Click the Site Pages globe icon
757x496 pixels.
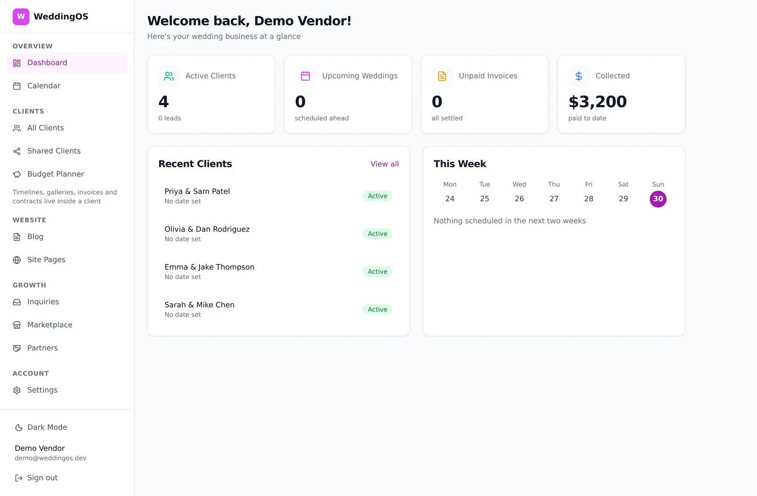tap(17, 260)
